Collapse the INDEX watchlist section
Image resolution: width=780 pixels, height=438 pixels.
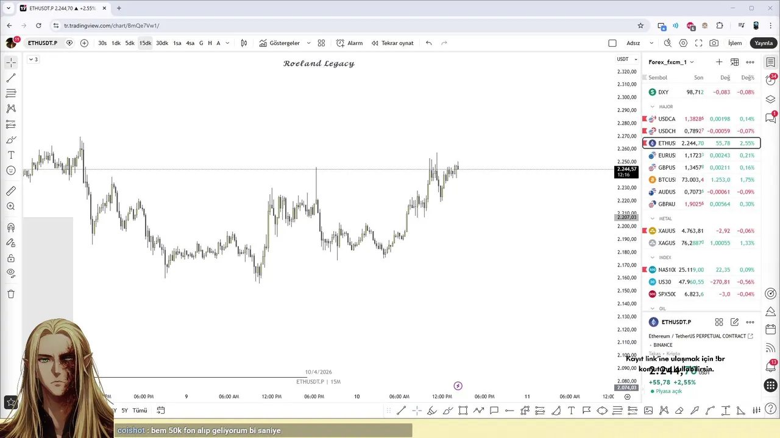(x=652, y=257)
